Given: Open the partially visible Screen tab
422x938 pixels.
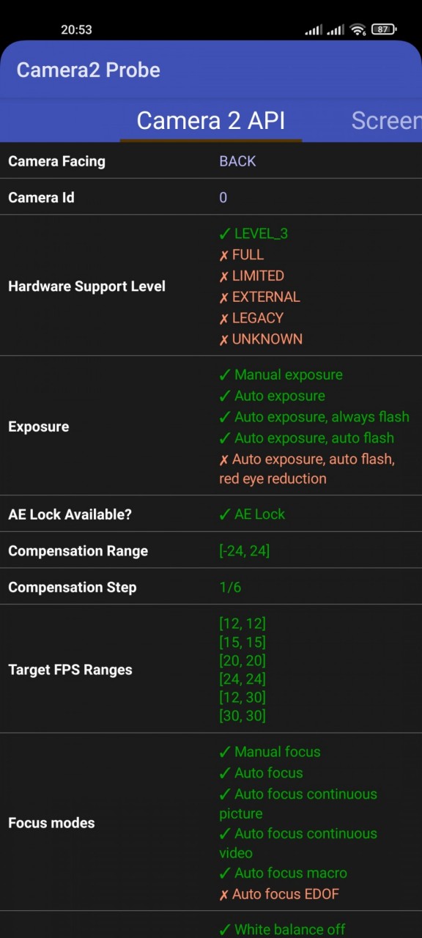Looking at the screenshot, I should pos(386,120).
